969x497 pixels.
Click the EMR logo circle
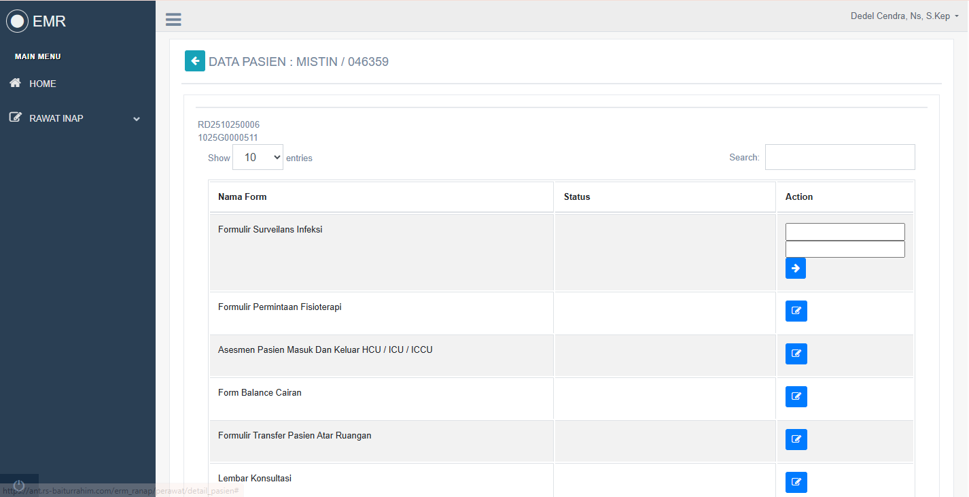point(17,21)
